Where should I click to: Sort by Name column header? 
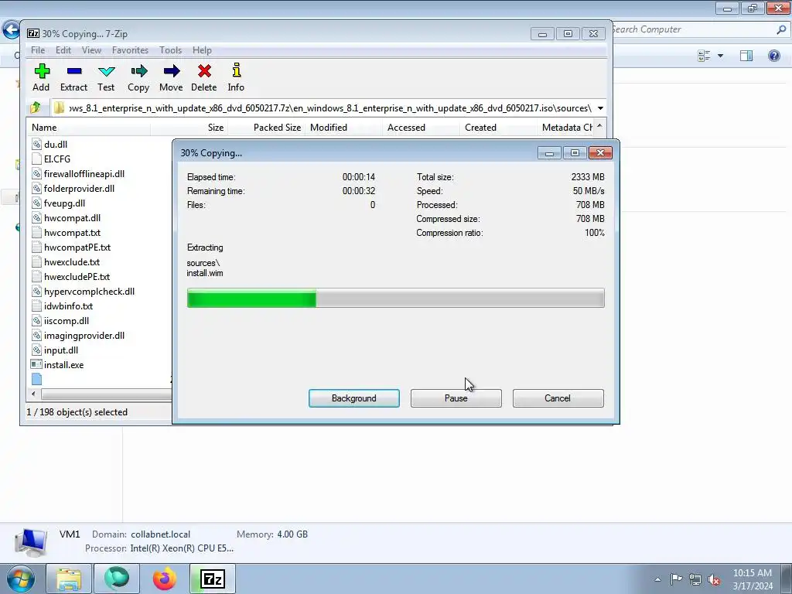pyautogui.click(x=88, y=128)
